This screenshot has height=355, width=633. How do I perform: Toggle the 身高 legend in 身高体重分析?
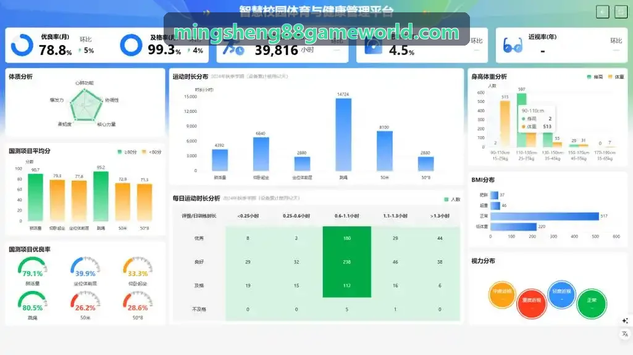coord(595,77)
